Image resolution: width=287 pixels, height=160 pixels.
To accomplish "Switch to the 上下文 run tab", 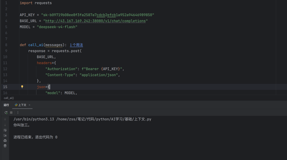I will (x=20, y=105).
